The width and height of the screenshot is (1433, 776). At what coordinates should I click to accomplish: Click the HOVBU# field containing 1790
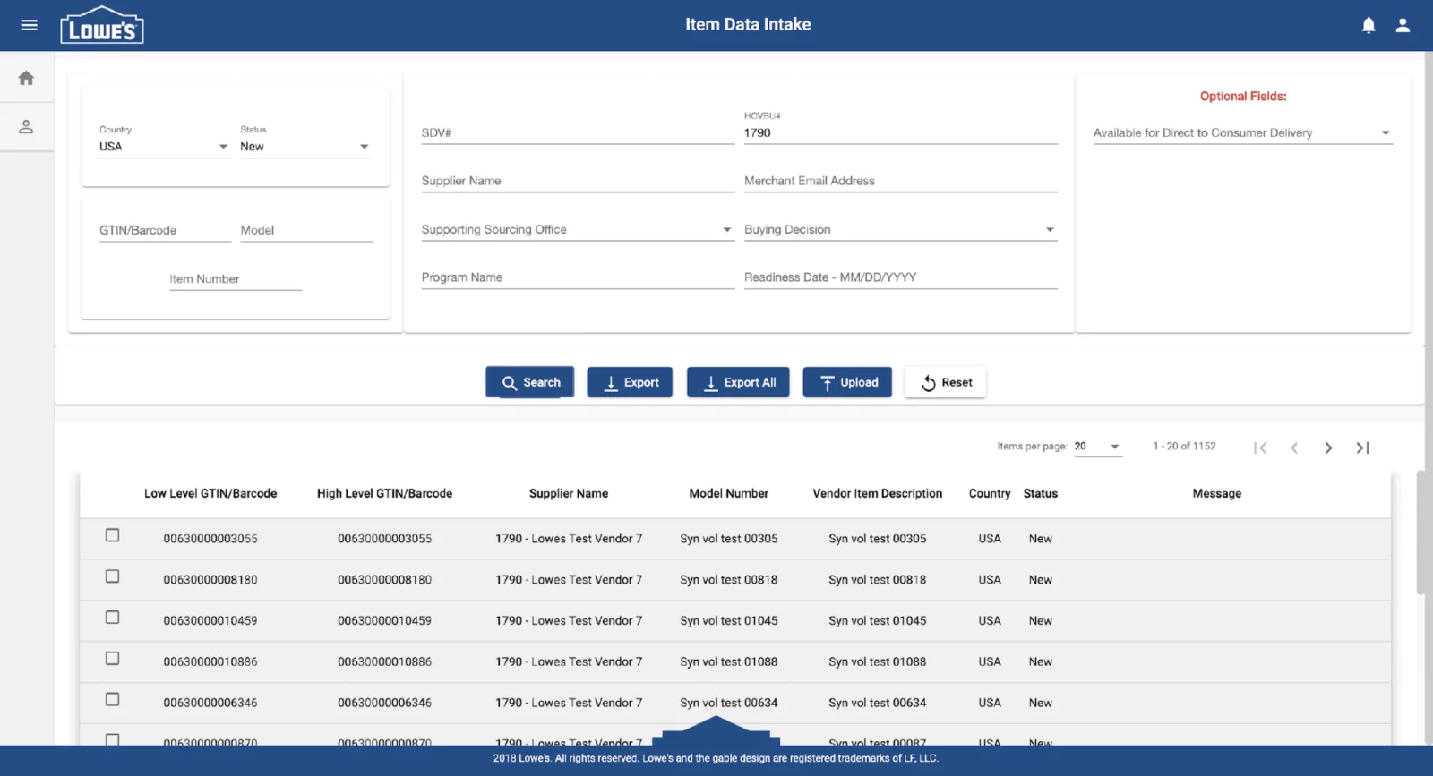point(900,133)
